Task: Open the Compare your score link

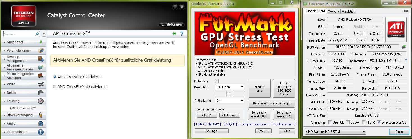Action: pyautogui.click(x=255, y=124)
